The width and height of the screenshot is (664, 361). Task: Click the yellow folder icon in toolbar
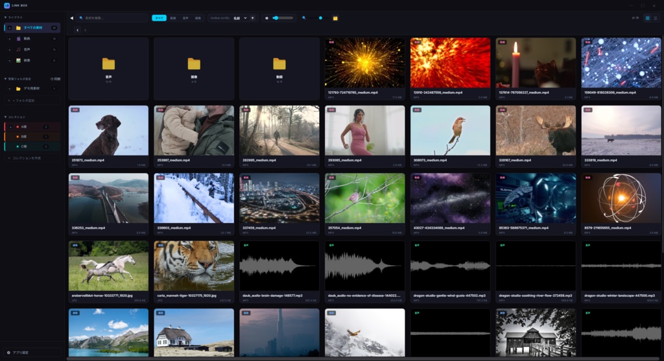335,18
